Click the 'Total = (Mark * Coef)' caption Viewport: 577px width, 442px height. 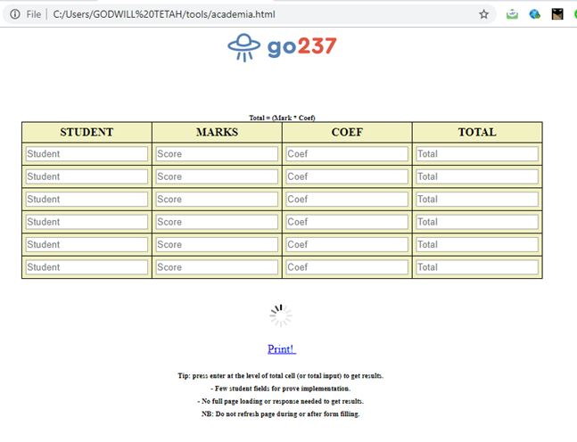point(282,118)
